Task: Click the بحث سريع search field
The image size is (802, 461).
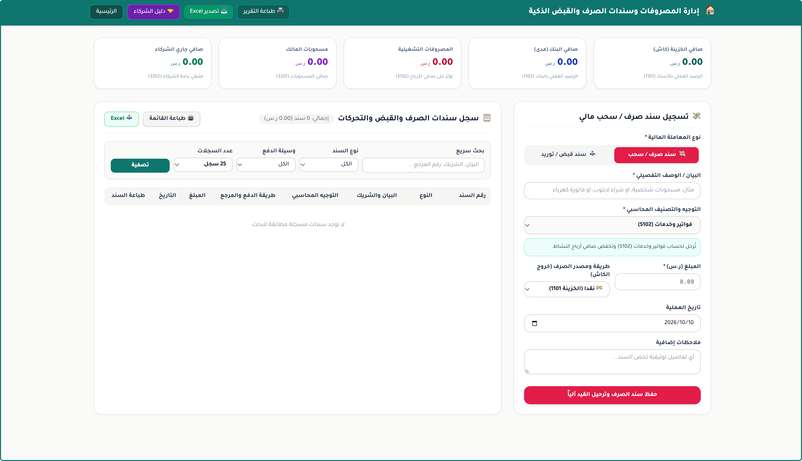Action: coord(423,165)
